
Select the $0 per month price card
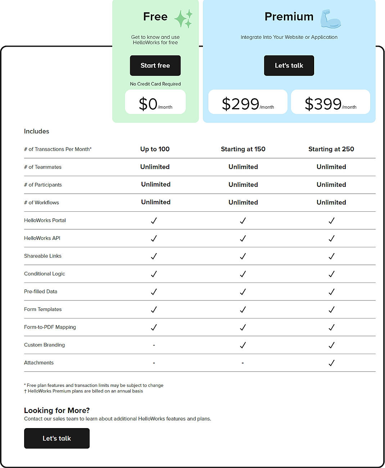[x=155, y=102]
